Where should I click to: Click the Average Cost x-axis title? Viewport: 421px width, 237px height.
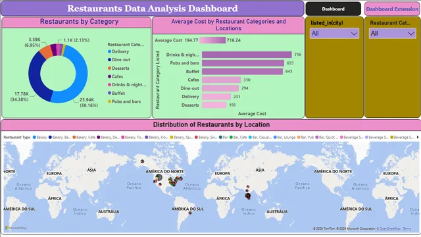coord(252,114)
